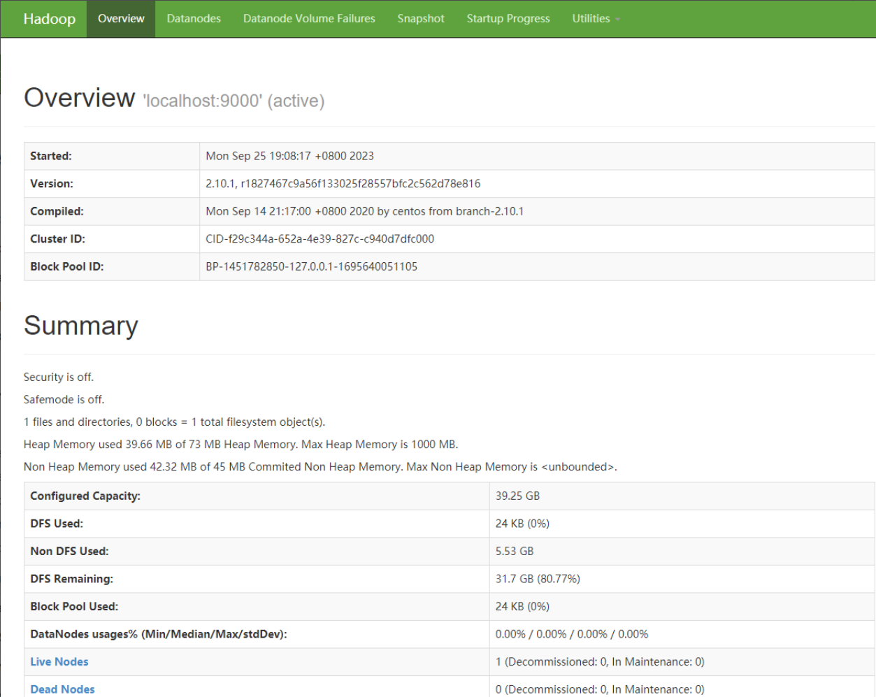Go to Datanode Volume Failures page
This screenshot has width=876, height=697.
click(309, 19)
